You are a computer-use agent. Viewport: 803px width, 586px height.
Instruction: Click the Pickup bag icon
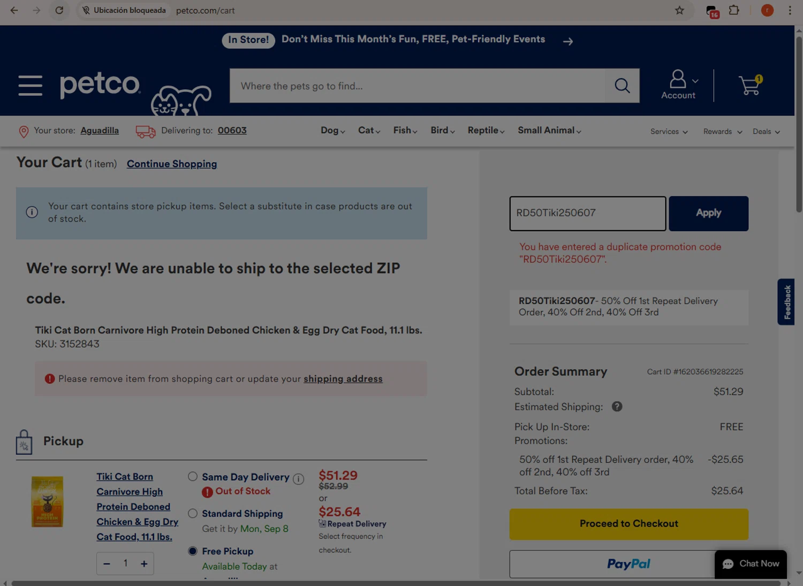tap(24, 442)
